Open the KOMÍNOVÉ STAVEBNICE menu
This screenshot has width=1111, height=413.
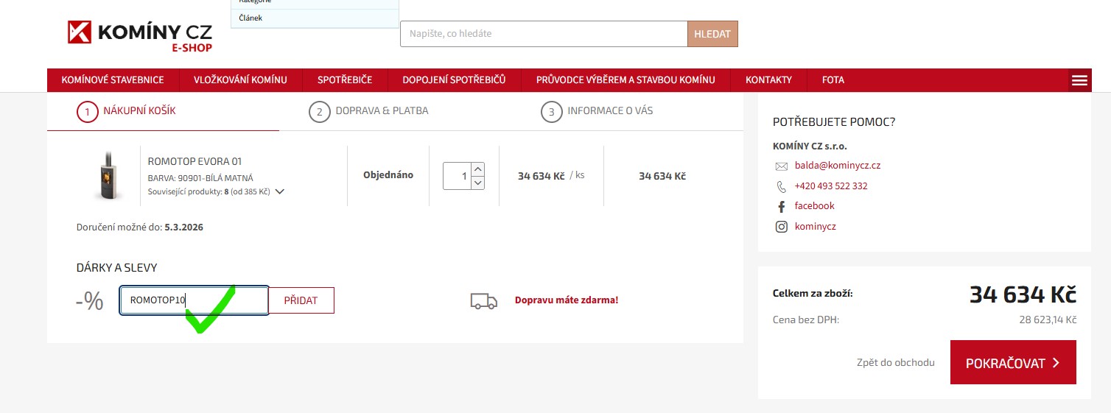pos(113,80)
